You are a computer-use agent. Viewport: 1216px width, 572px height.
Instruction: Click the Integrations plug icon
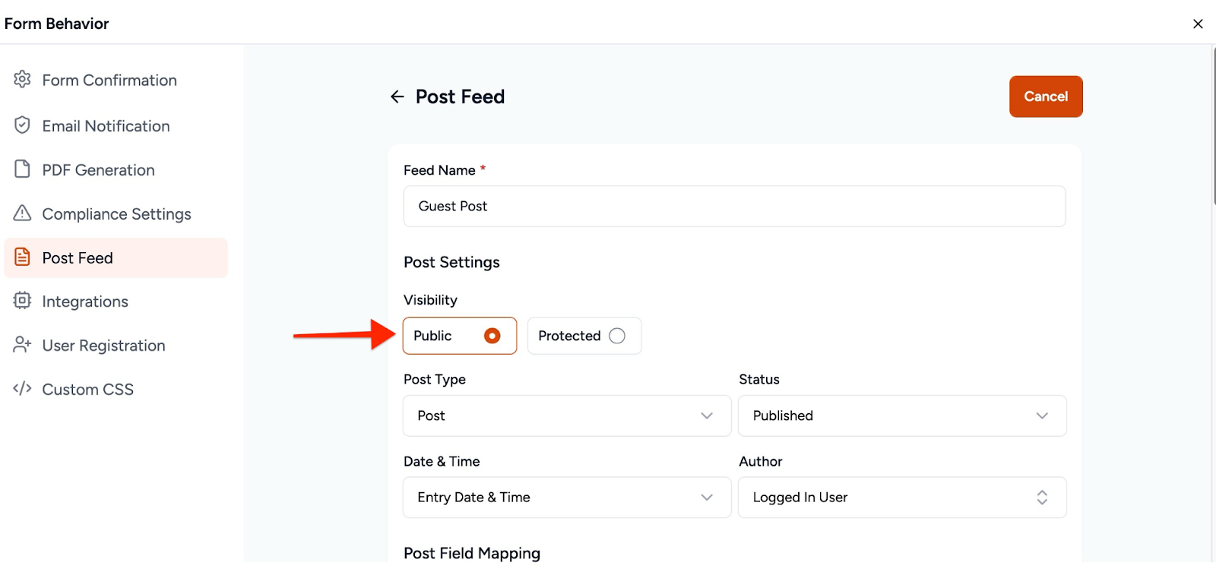[x=22, y=302]
